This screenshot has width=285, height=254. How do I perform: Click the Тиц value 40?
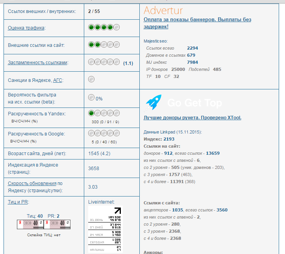coord(40,216)
